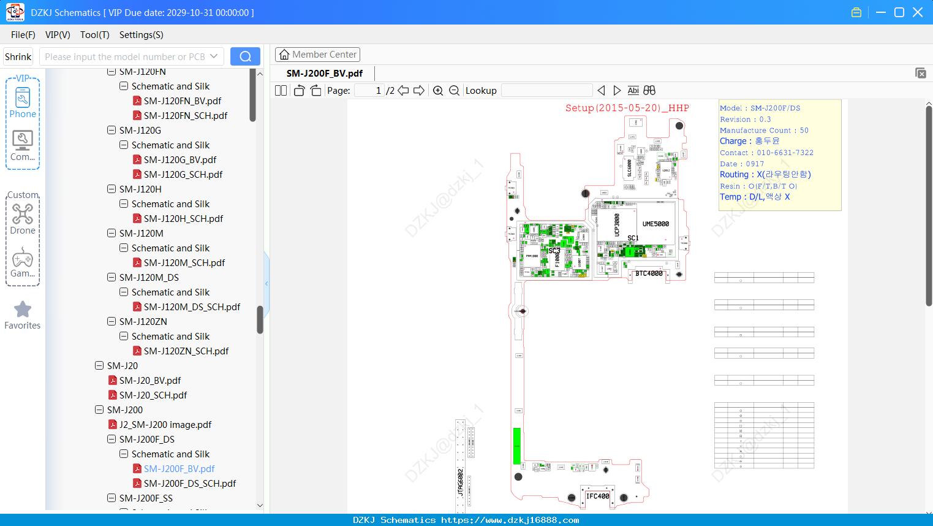Collapse the SM-J20 tree node
Viewport: 933px width, 526px height.
coord(99,365)
